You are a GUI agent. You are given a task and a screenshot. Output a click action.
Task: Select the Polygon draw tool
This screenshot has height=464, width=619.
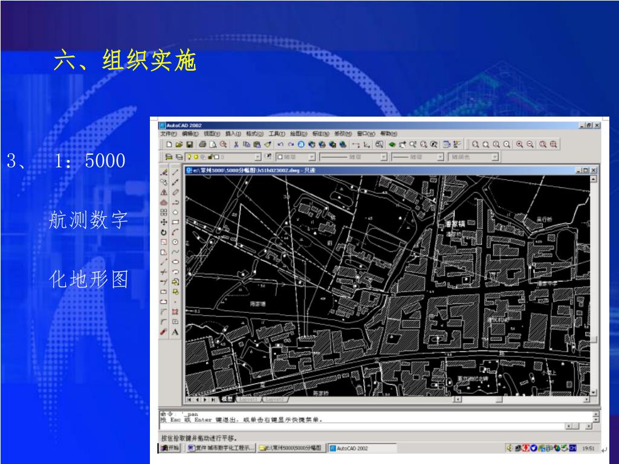[175, 212]
